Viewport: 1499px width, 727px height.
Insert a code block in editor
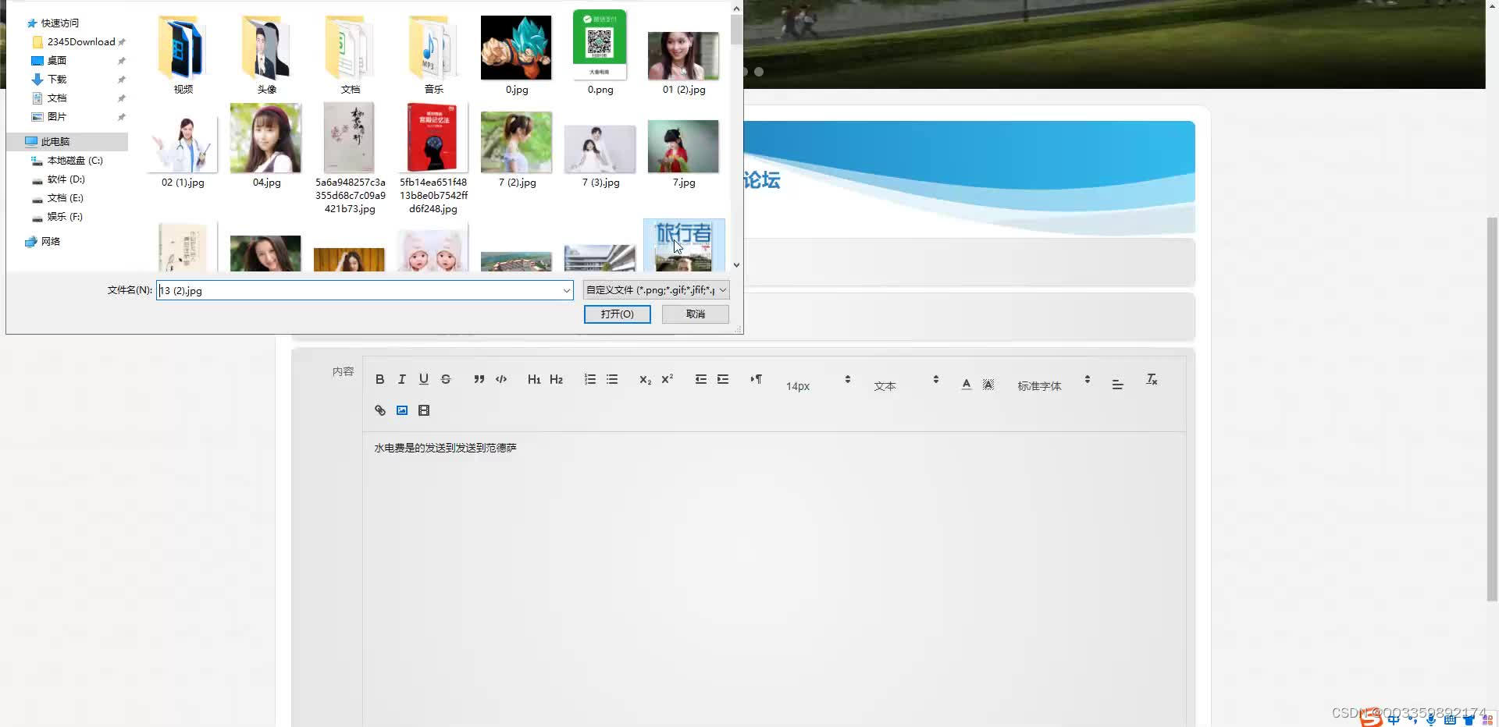[501, 379]
